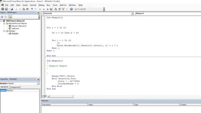
Task: Switch to the Categorized tab
Action: coord(15,87)
